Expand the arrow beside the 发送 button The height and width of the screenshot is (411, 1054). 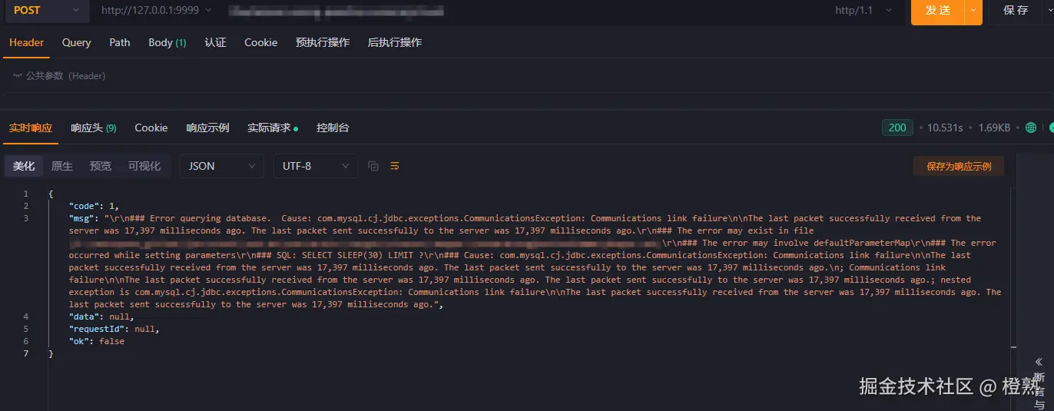tap(973, 11)
